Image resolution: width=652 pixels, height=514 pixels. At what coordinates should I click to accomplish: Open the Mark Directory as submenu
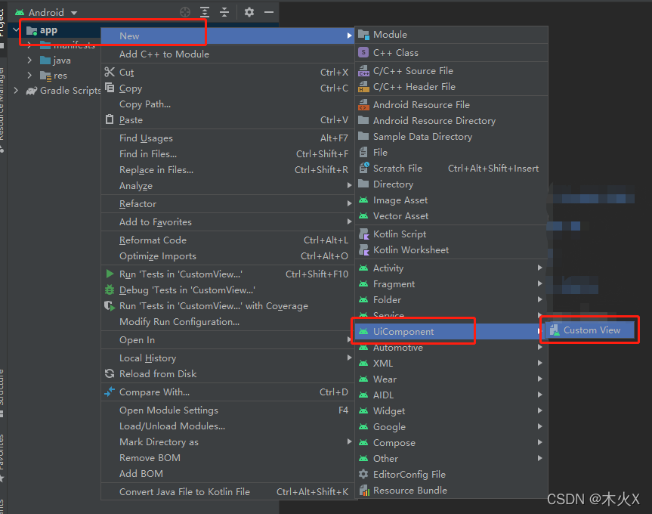click(227, 441)
